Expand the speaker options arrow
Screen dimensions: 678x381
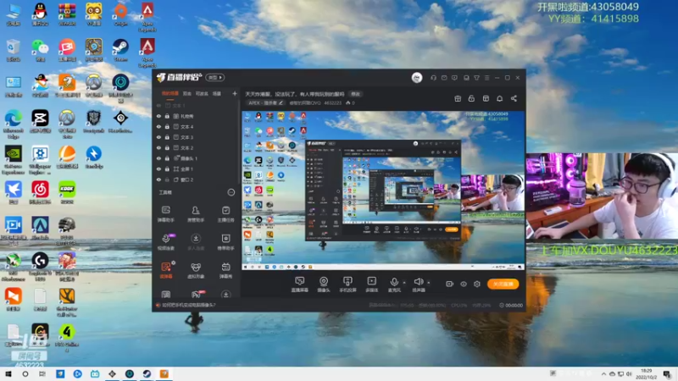[x=429, y=283]
